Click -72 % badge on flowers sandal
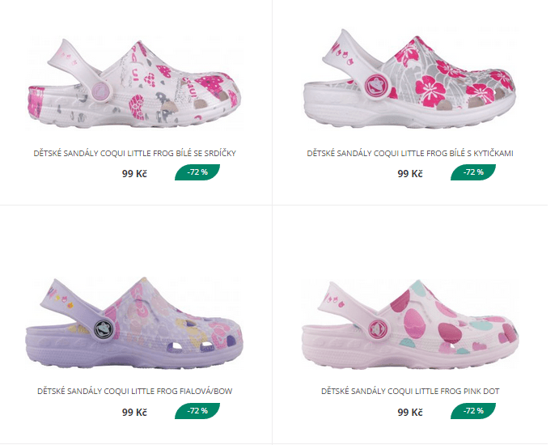Viewport: 559px width, 445px height. (x=473, y=172)
